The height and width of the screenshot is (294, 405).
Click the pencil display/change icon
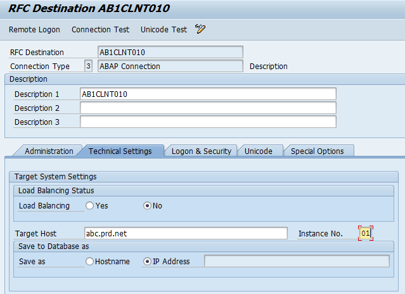pos(200,29)
